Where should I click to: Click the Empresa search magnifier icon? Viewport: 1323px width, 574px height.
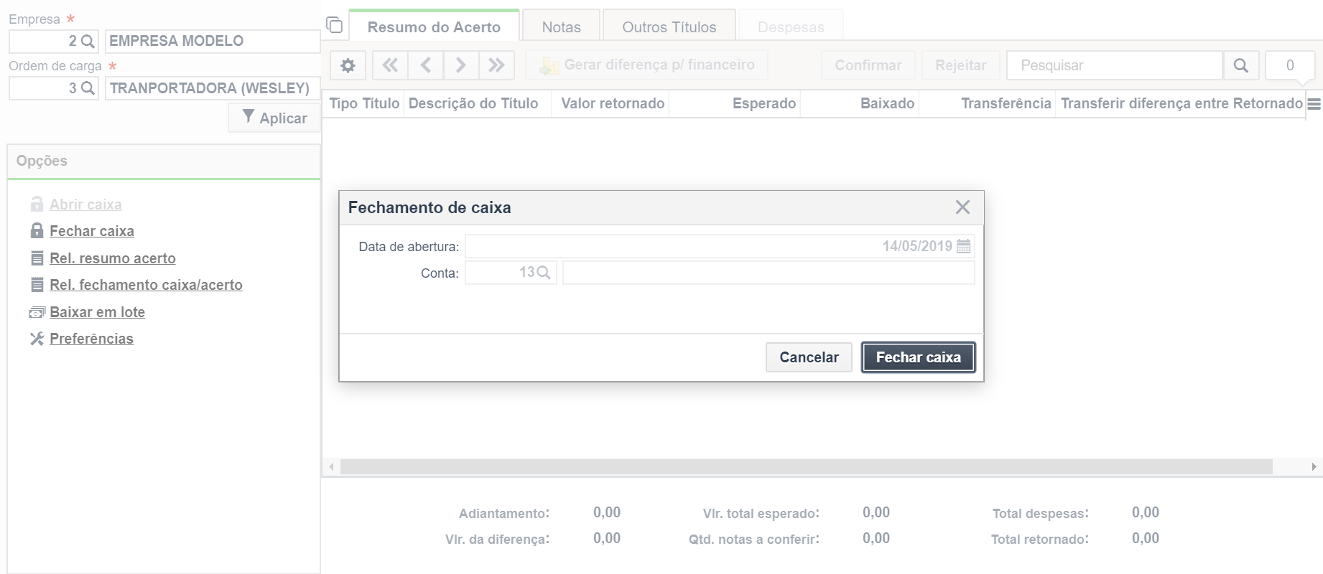[x=88, y=42]
